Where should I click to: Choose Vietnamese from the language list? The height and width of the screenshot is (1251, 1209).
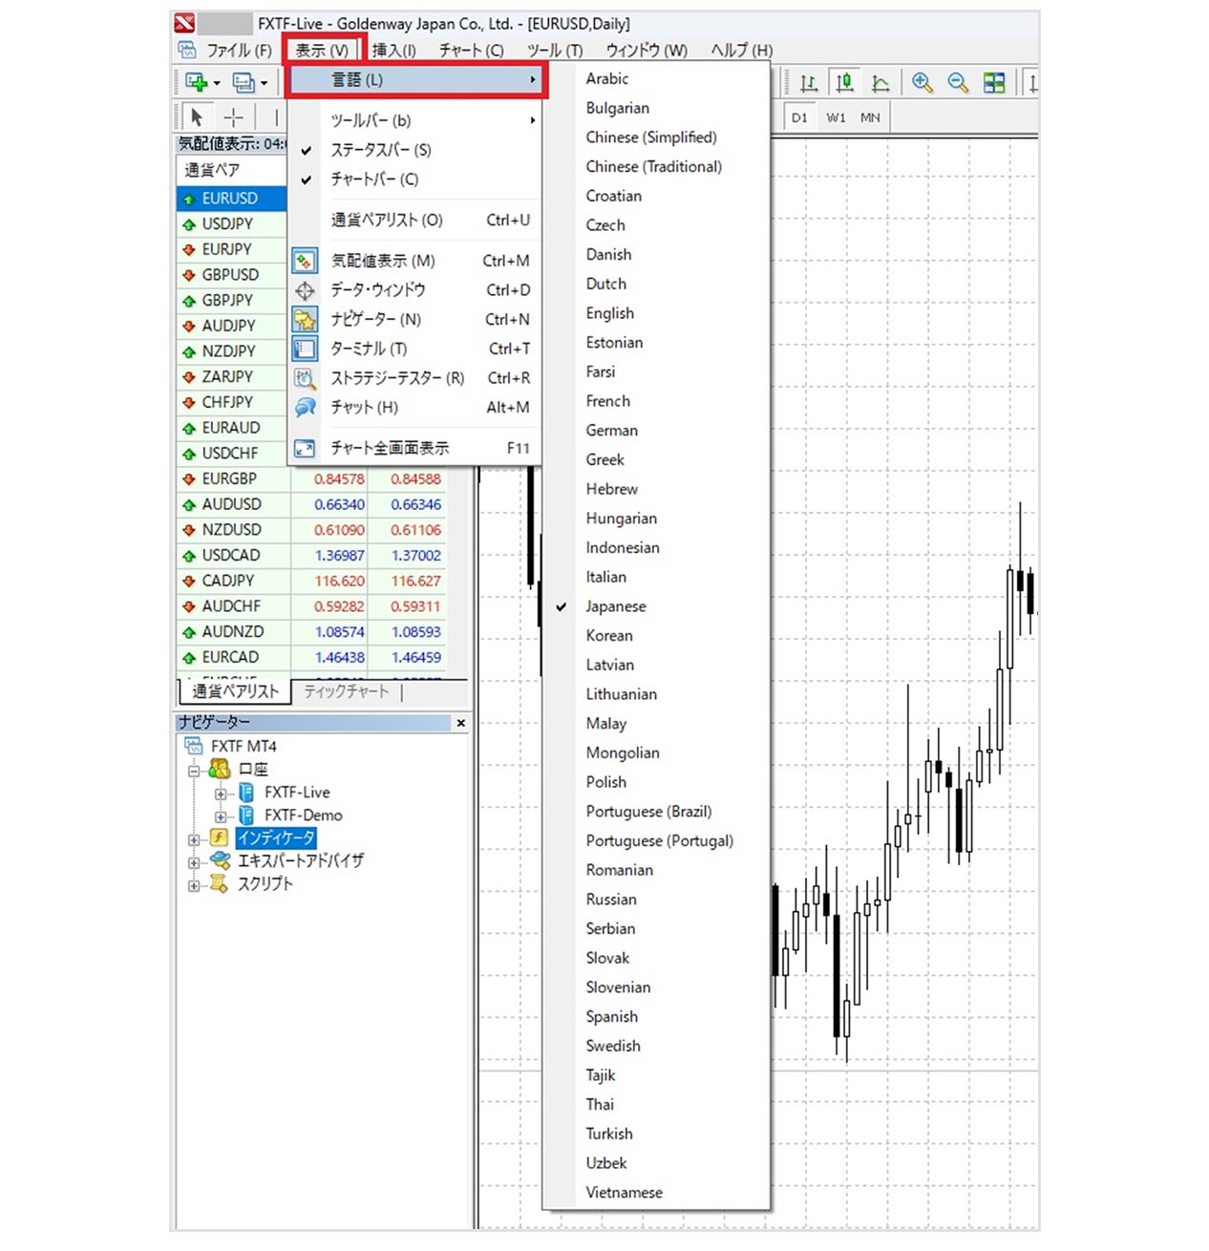655,1193
